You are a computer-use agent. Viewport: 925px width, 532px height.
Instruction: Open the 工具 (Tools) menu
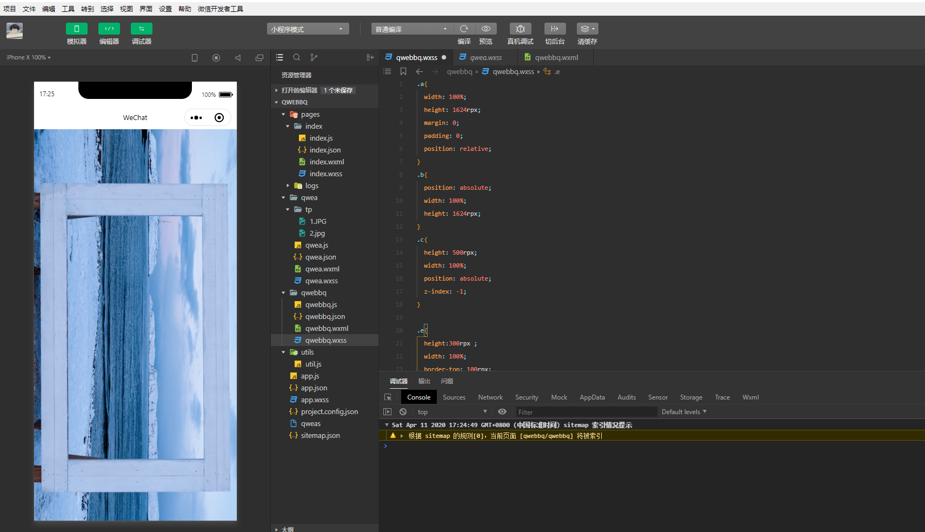68,9
